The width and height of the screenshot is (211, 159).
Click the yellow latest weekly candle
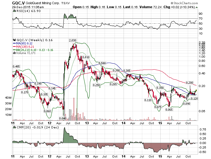click(196, 90)
